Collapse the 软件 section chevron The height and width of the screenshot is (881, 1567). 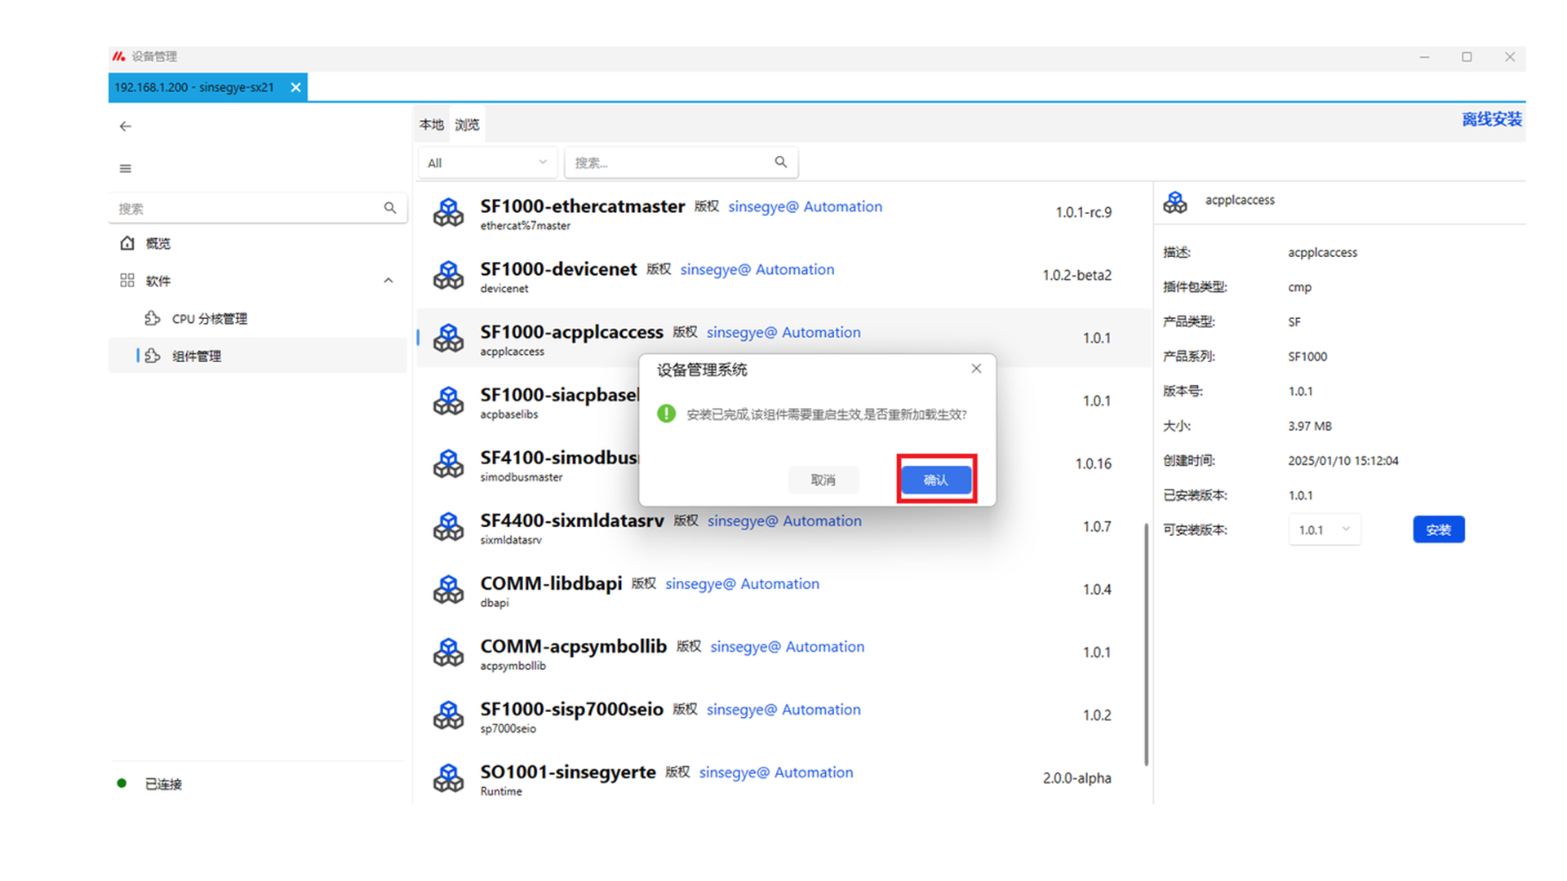coord(388,281)
